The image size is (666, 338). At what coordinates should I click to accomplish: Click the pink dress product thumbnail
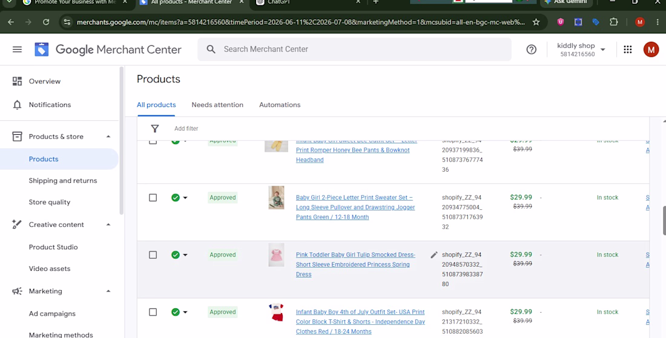(276, 255)
